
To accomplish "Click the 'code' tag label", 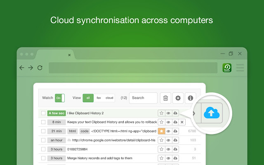I will click(85, 131).
